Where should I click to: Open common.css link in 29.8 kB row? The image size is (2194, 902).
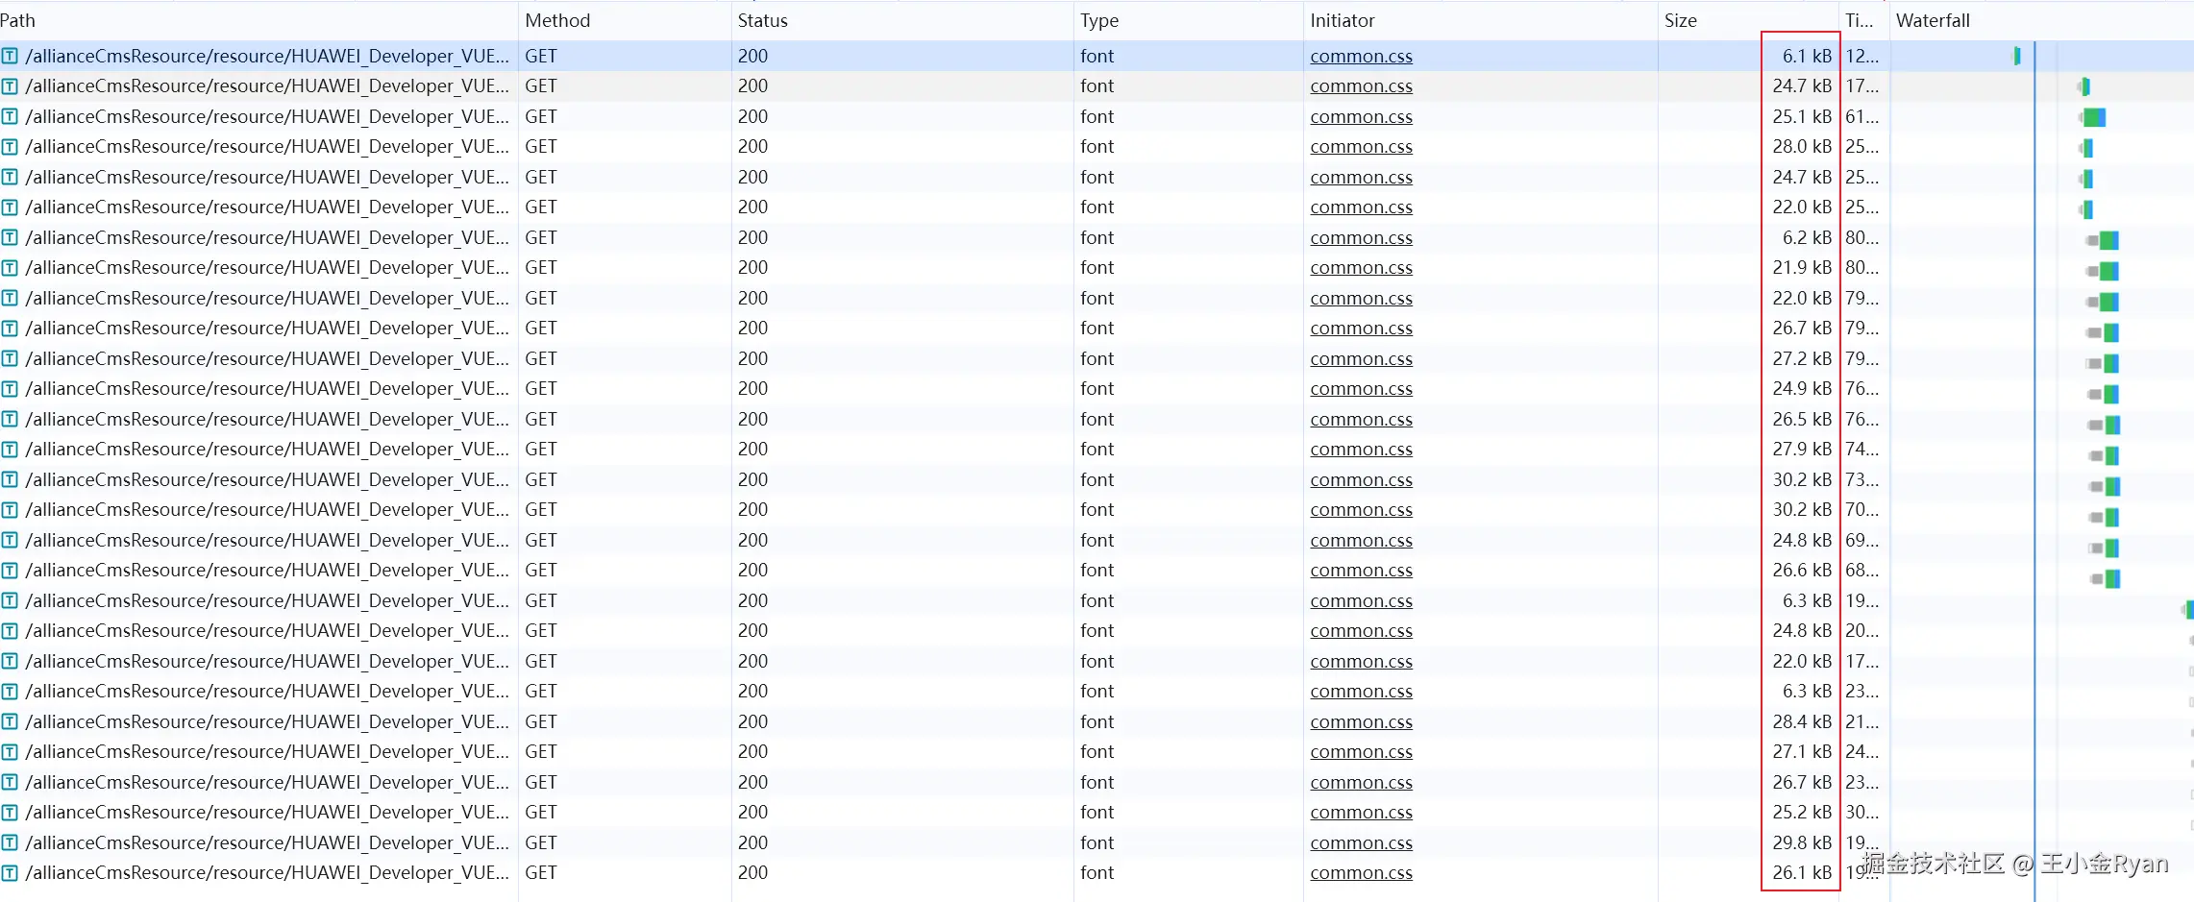coord(1361,842)
